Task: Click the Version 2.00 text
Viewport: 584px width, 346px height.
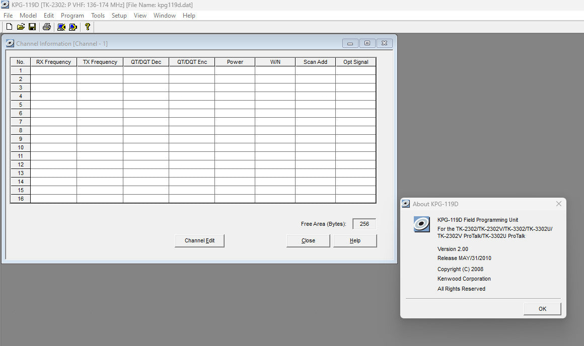Action: [453, 249]
